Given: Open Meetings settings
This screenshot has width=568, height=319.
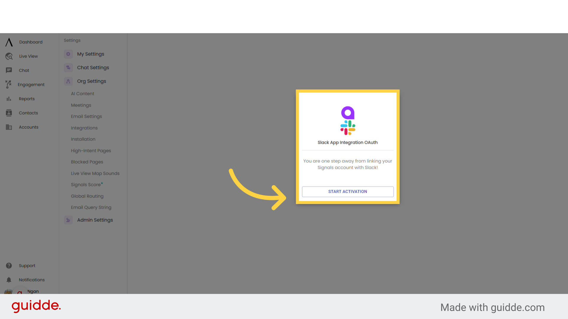Looking at the screenshot, I should click(81, 105).
